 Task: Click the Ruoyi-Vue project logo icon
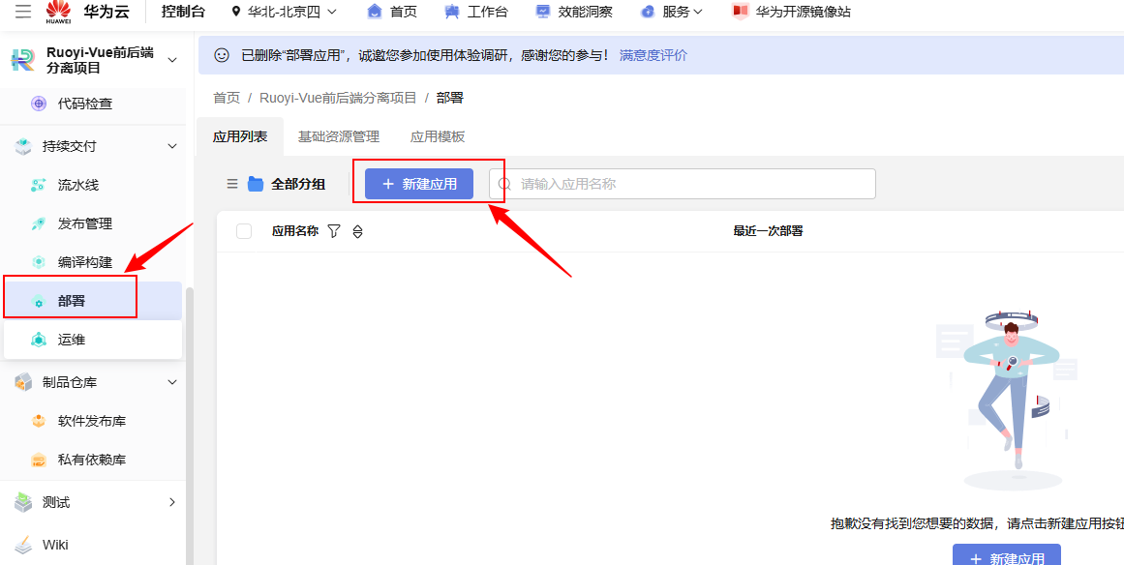coord(23,60)
